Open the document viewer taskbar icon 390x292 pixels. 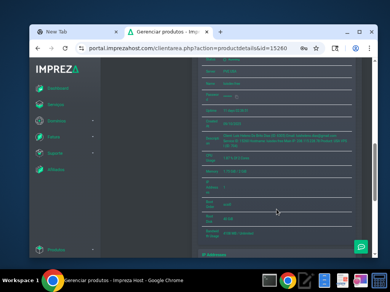tap(342, 281)
